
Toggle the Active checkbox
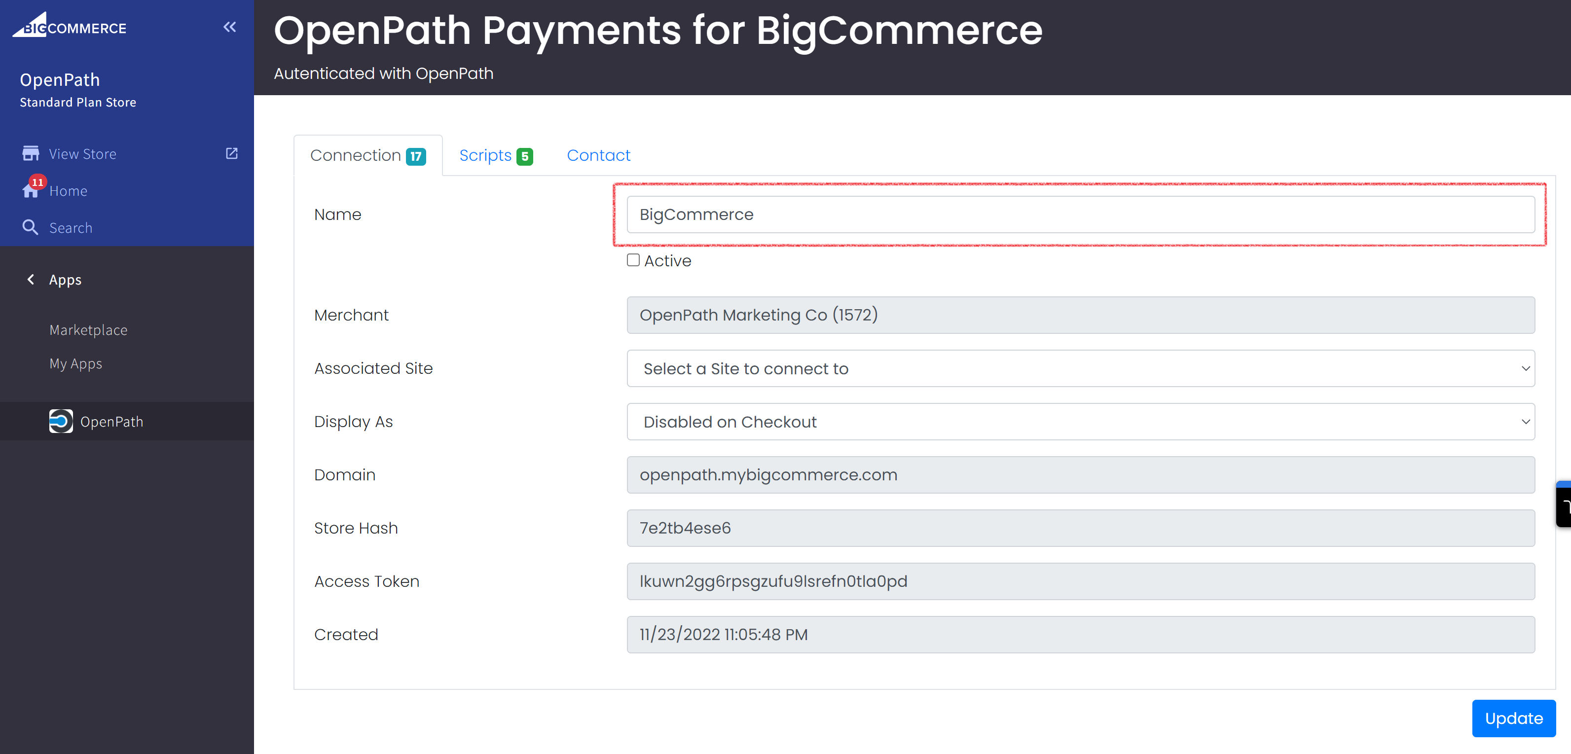point(633,260)
